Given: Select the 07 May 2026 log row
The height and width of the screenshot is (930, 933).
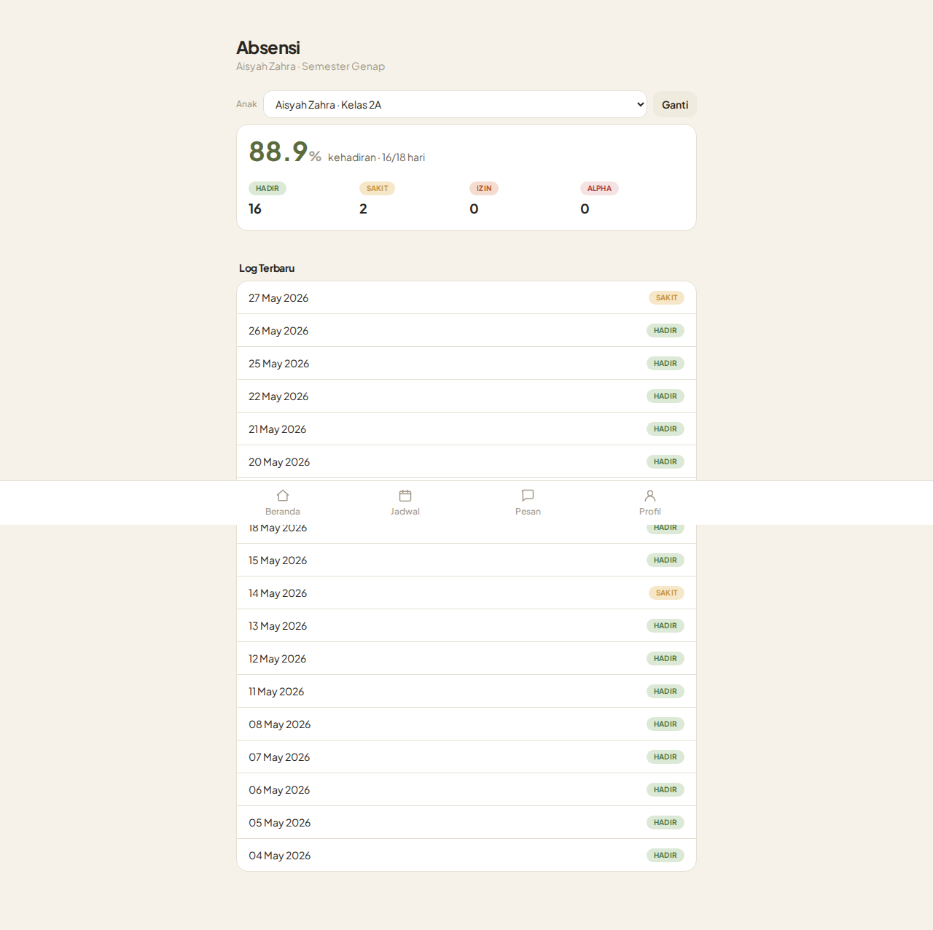Looking at the screenshot, I should pos(466,757).
